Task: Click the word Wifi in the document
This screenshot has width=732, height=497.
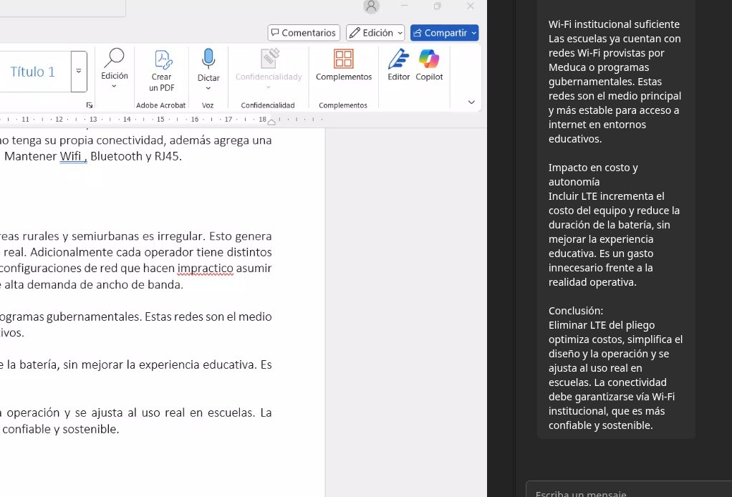Action: click(x=72, y=156)
